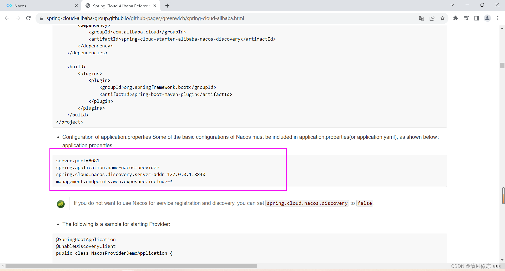Viewport: 505px width, 271px height.
Task: Open a new tab
Action: [167, 6]
